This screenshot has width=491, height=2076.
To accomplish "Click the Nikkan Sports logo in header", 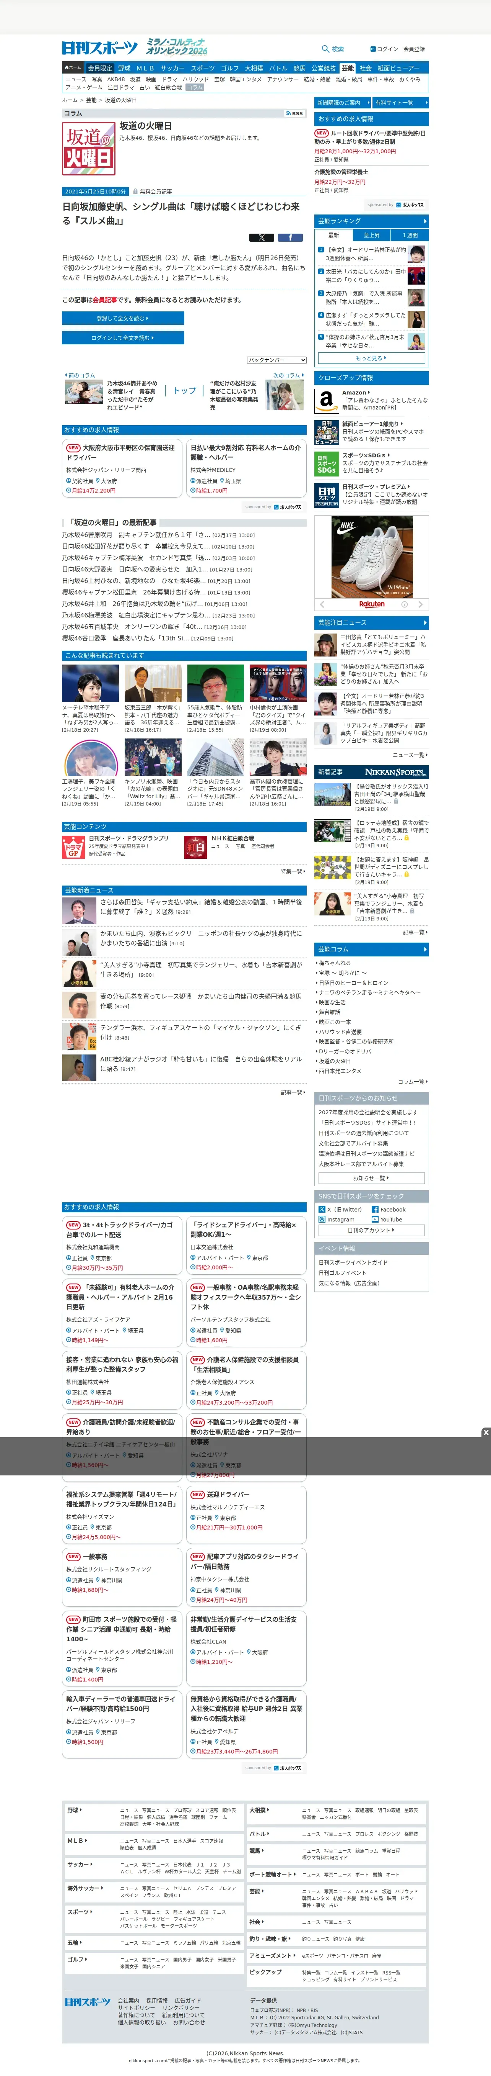I will 100,48.
